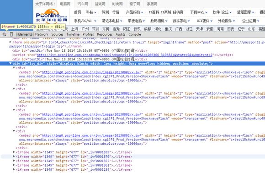Click the 汽车网 network tab
Image resolution: width=265 pixels, height=173 pixels.
83,4
